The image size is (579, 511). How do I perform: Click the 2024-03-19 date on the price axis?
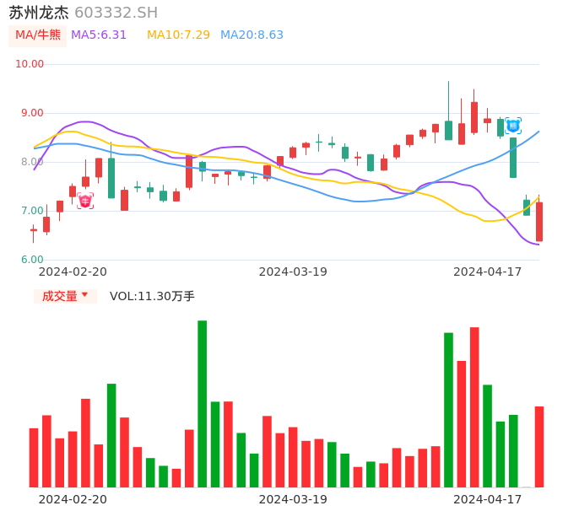coord(293,272)
